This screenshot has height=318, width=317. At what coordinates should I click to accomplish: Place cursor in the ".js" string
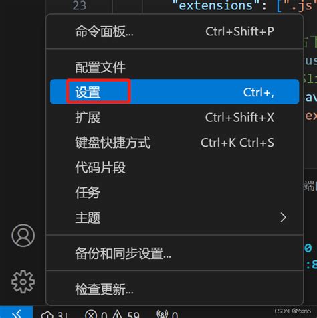tap(300, 6)
